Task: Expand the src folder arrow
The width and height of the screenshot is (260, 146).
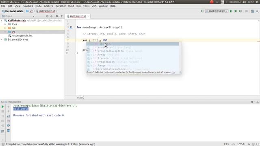Action: 5,32
